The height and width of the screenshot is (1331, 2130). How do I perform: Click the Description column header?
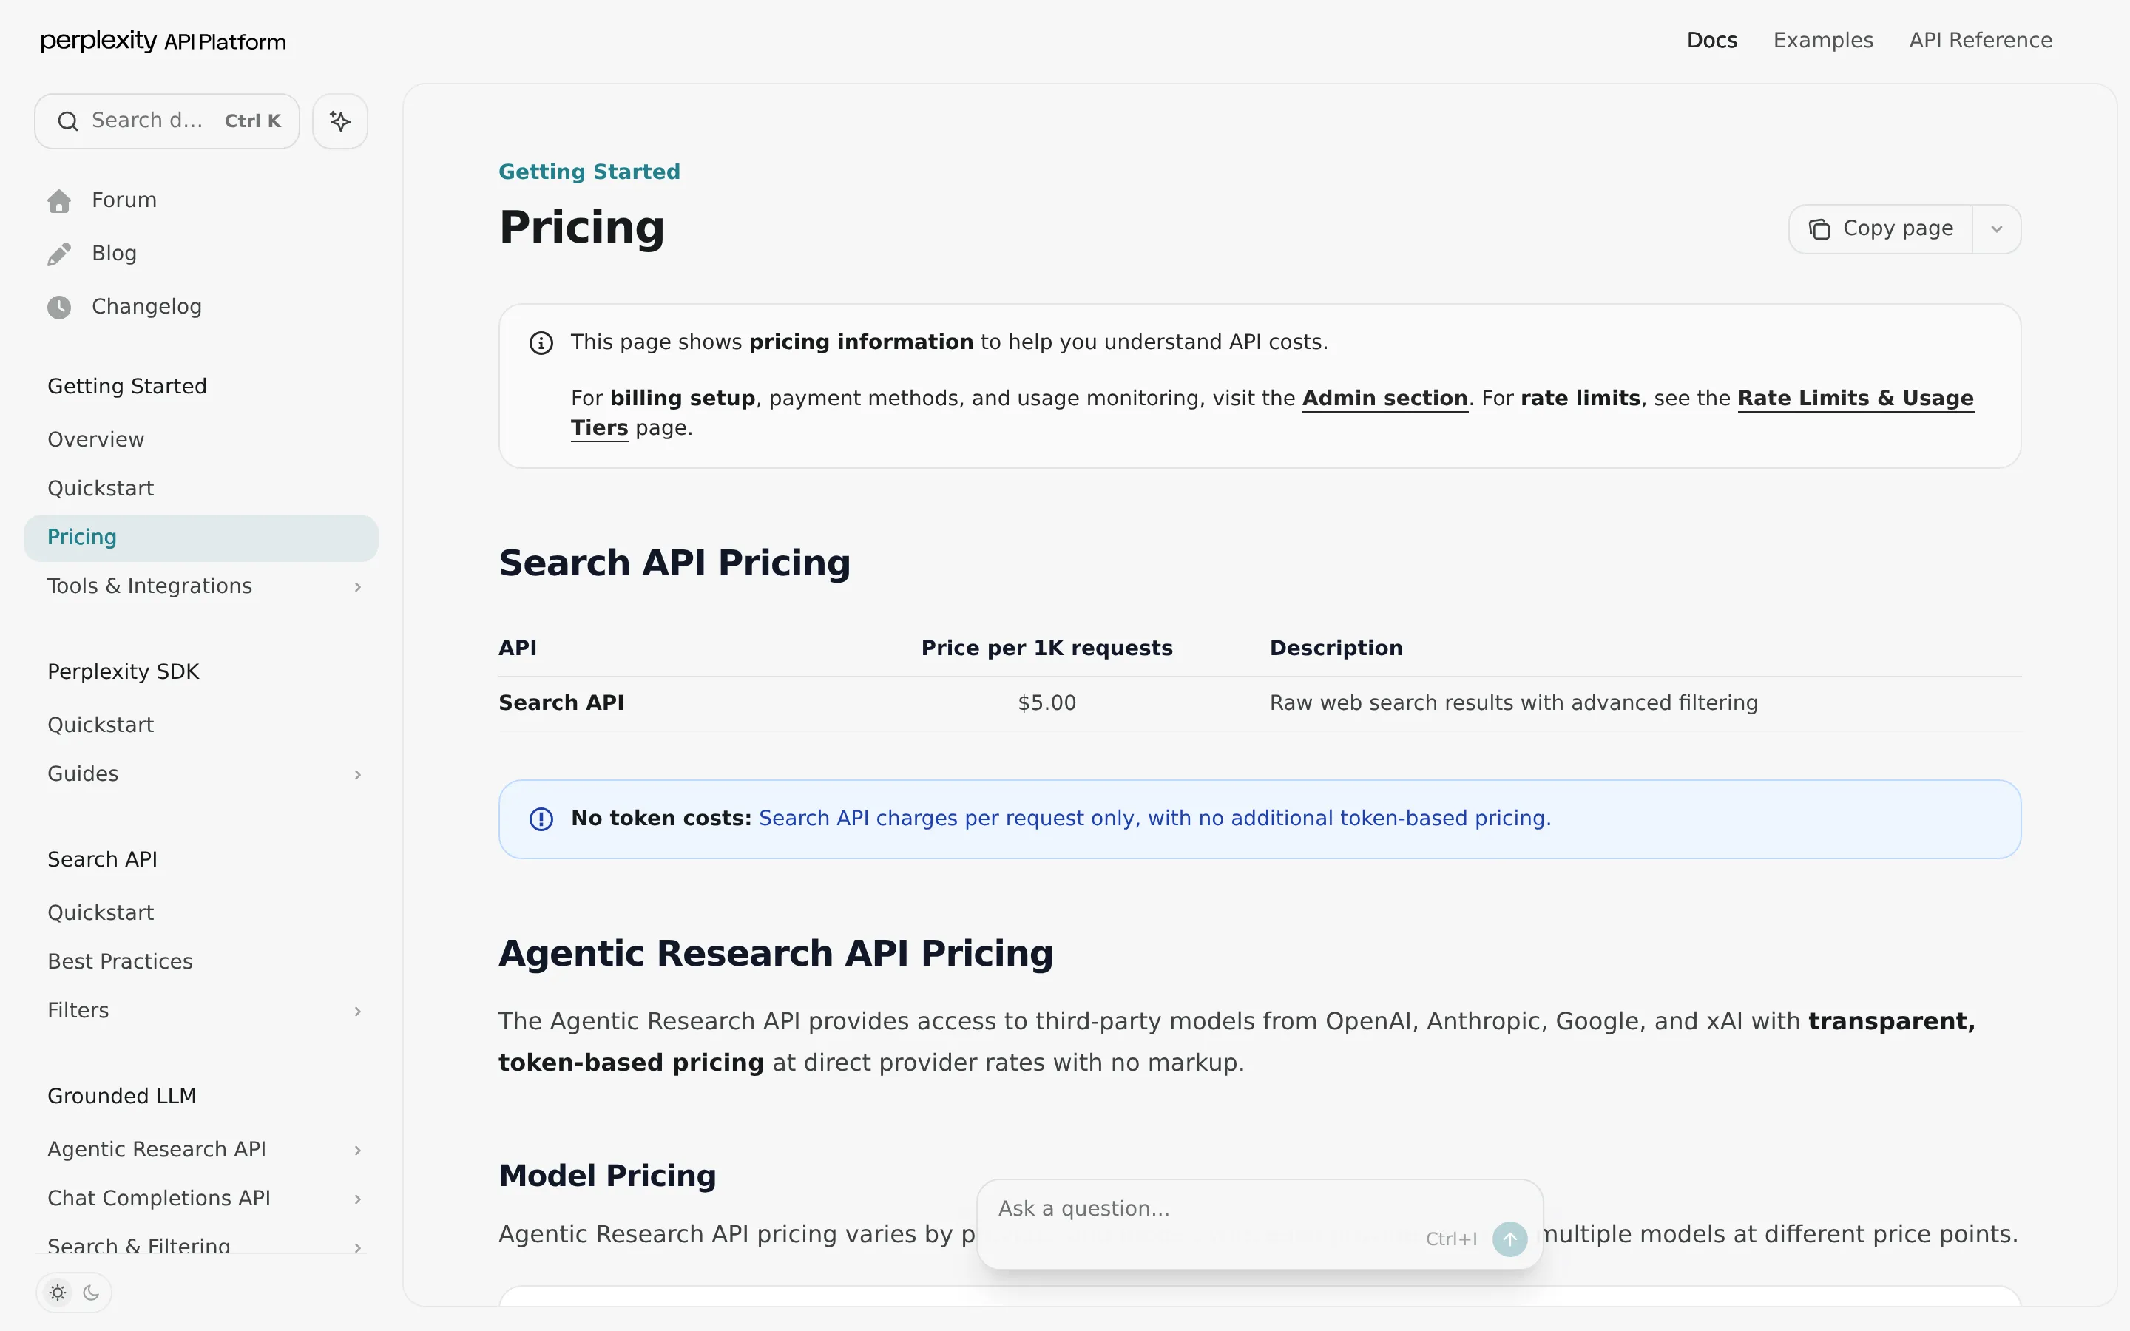[1335, 648]
